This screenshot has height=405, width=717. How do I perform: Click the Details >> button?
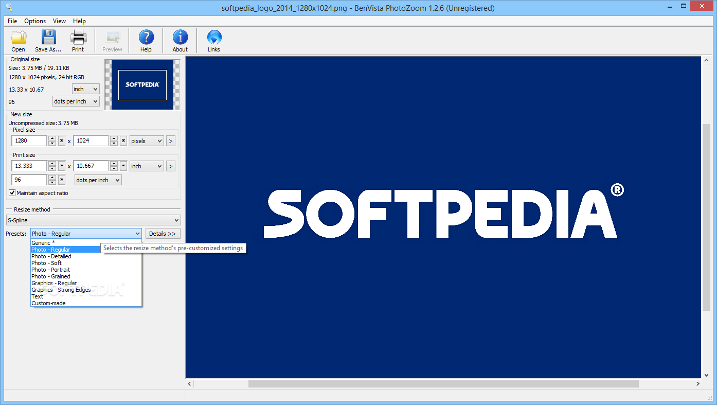pos(163,233)
